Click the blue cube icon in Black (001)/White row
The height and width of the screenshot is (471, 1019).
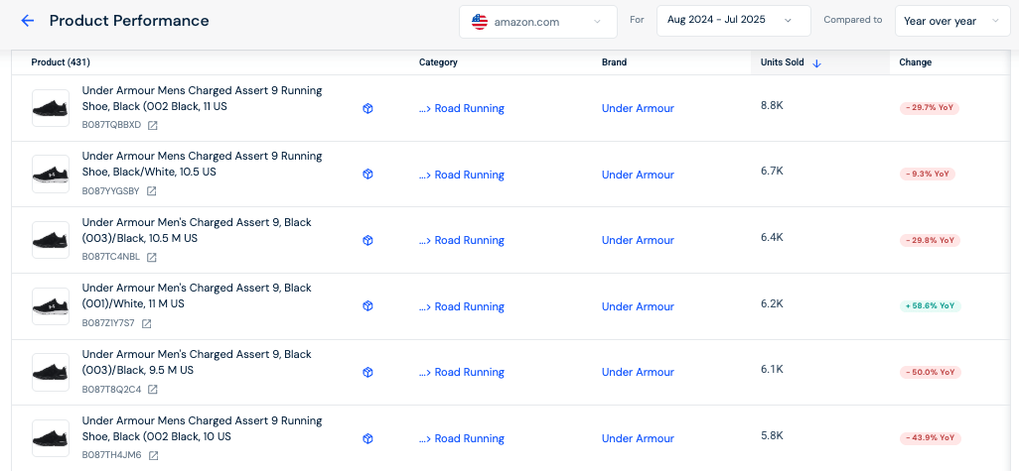coord(367,306)
